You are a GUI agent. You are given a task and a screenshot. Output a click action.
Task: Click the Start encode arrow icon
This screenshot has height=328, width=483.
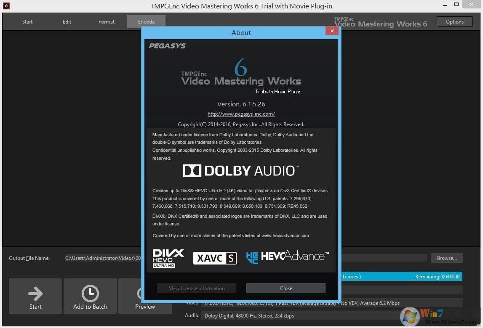(x=35, y=293)
